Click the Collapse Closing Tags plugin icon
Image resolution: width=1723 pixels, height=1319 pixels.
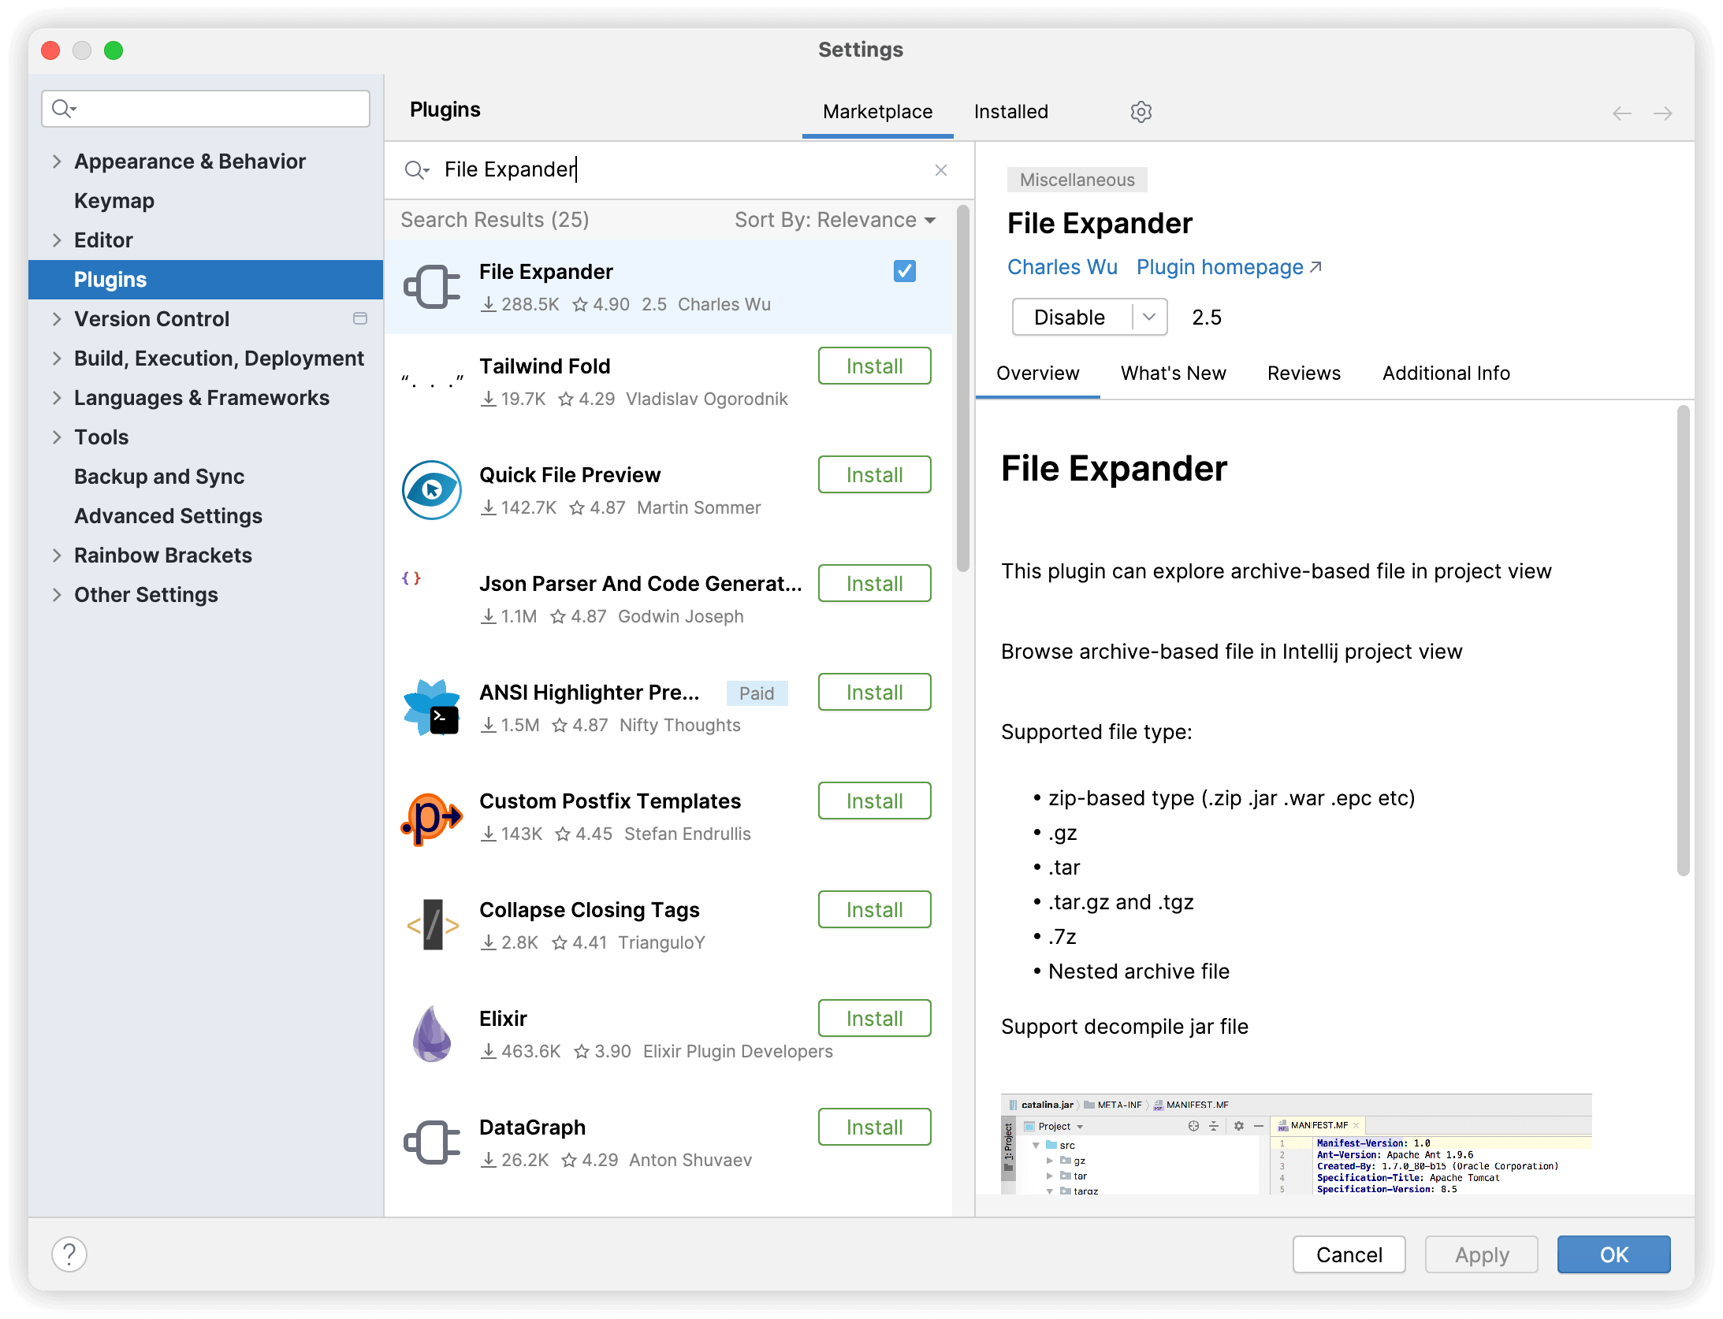[x=432, y=925]
